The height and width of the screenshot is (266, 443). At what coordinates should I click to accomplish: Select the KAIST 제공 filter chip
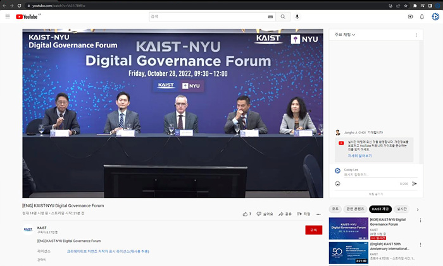tap(380, 209)
